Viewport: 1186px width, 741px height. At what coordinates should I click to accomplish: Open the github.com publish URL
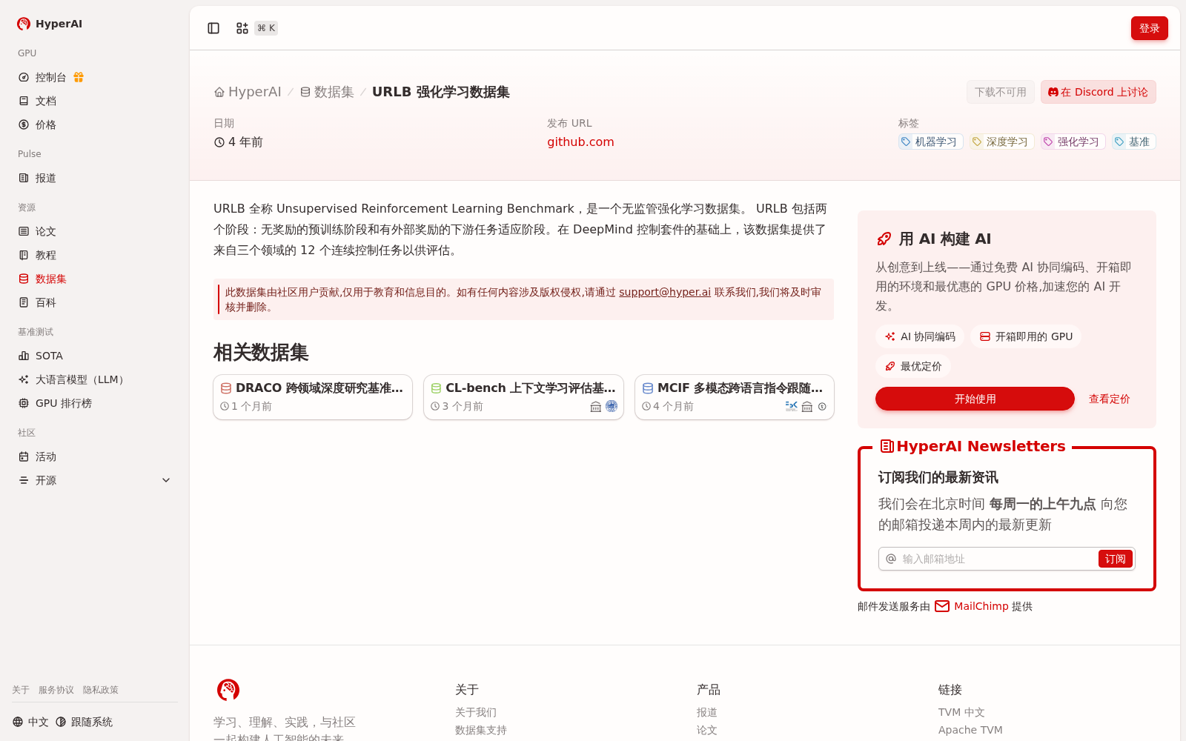[580, 142]
